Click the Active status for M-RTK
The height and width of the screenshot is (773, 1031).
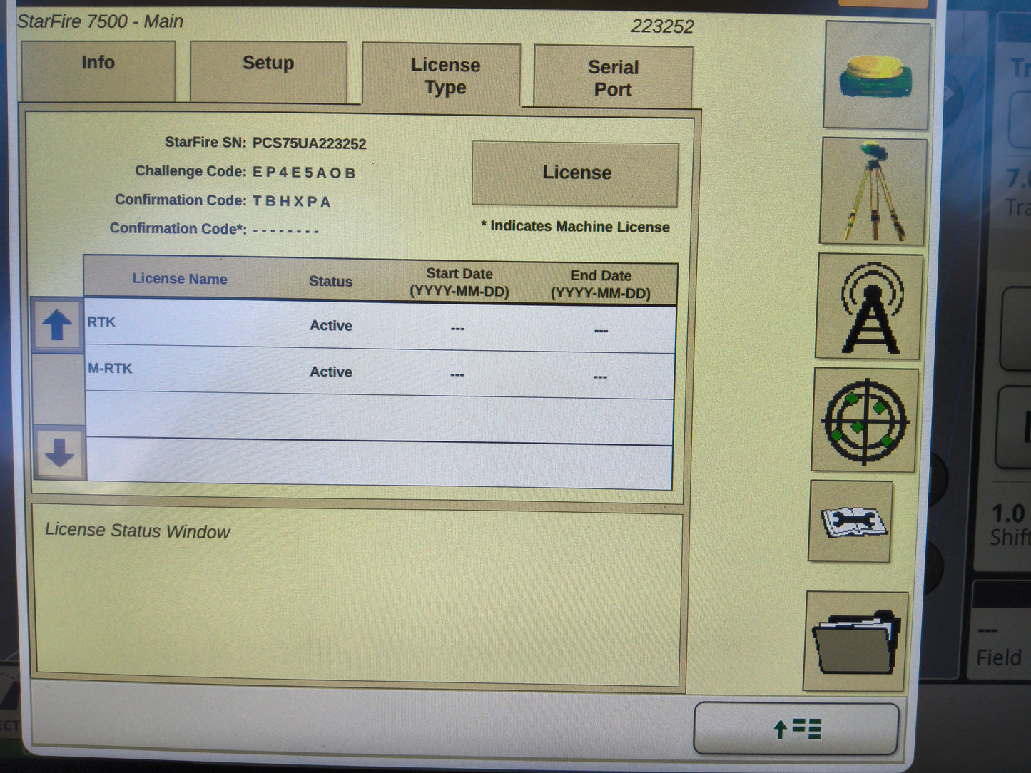pos(331,372)
